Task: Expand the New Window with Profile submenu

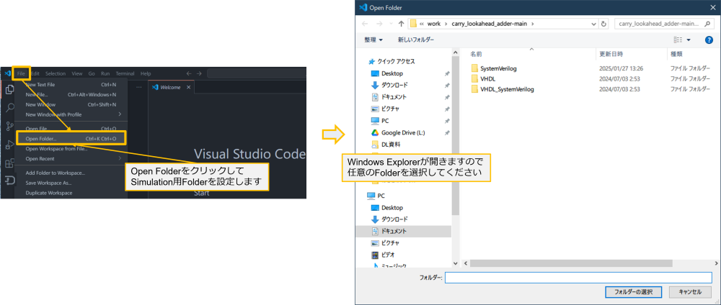Action: (x=120, y=114)
